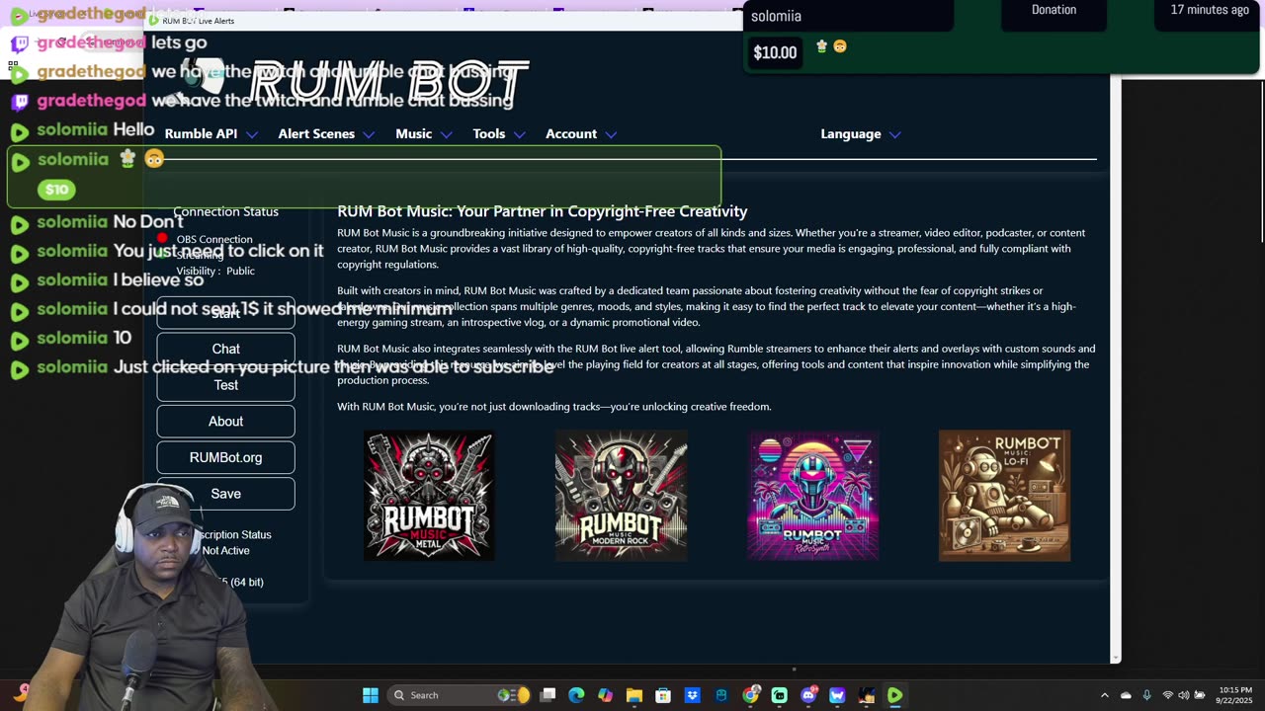Open the purple W app in taskbar
1265x711 pixels.
coord(837,695)
